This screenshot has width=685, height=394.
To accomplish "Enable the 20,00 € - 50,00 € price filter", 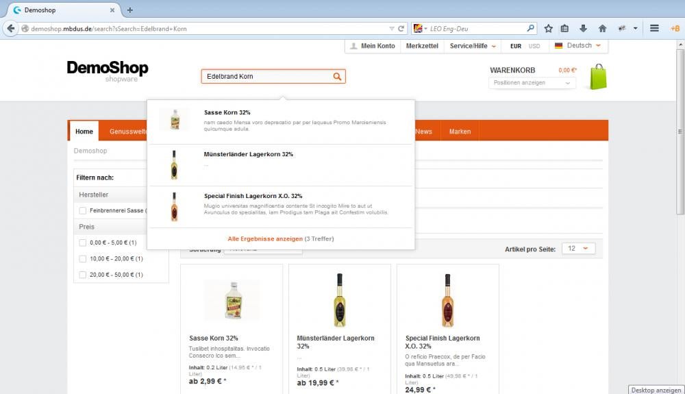I will (x=83, y=275).
